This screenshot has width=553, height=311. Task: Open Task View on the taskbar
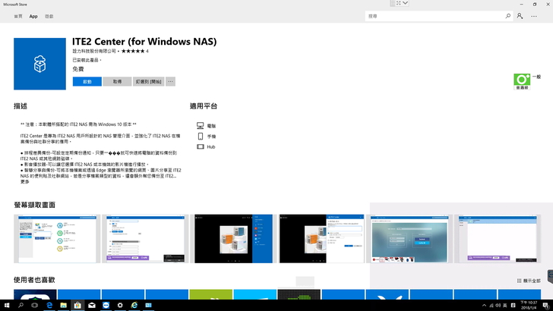click(x=35, y=305)
